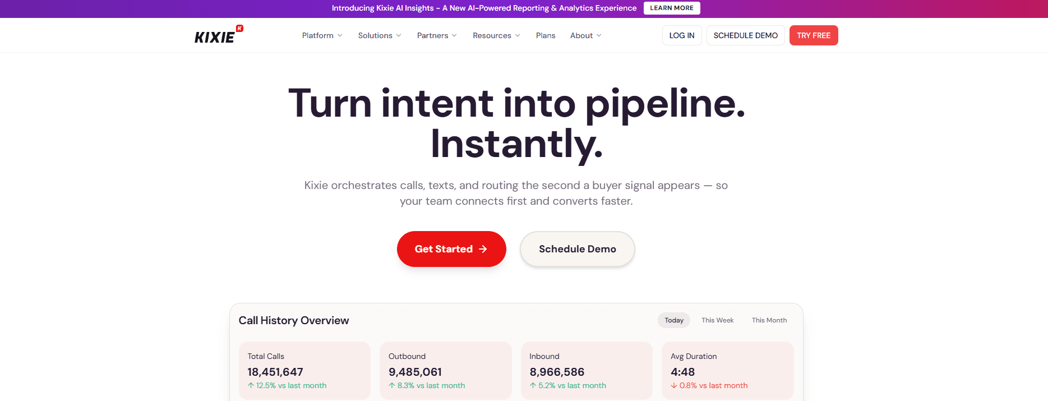Screen dimensions: 1048x401
Task: Click the Call History Overview heading
Action: click(x=294, y=320)
